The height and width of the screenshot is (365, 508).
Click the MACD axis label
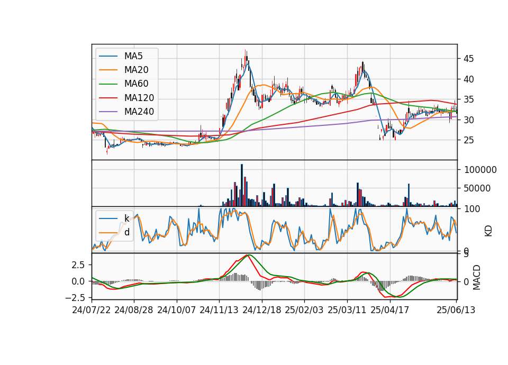click(477, 278)
